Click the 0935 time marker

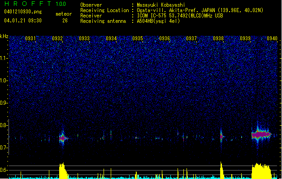[138, 38]
